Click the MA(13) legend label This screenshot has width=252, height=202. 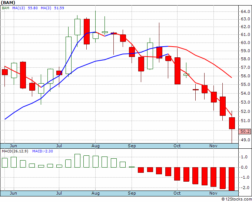pyautogui.click(x=19, y=8)
